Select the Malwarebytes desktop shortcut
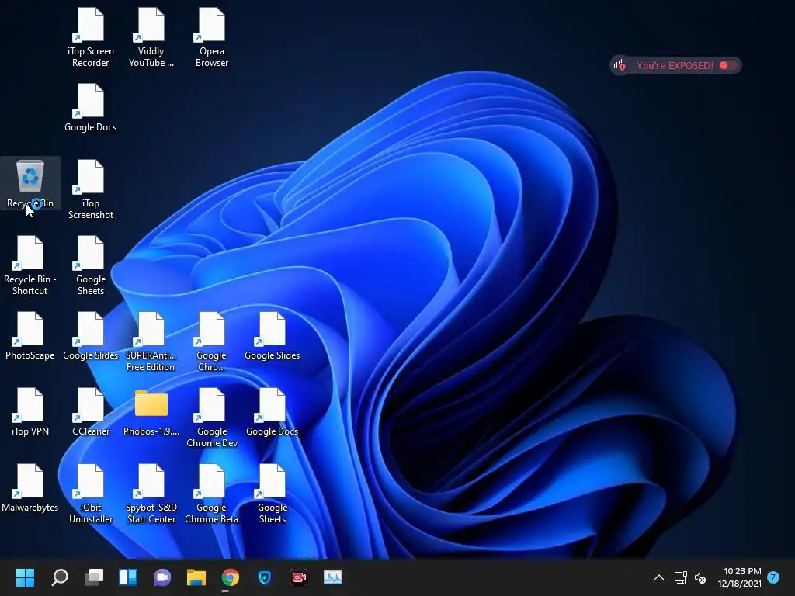The image size is (795, 596). (30, 489)
